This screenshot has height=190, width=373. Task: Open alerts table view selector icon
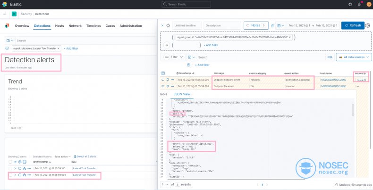(15, 162)
